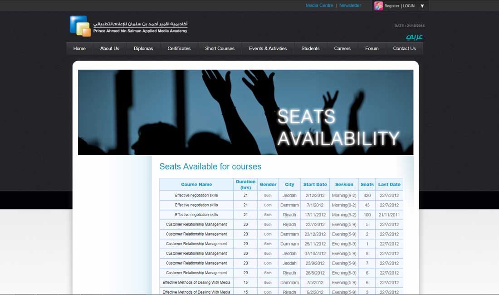The width and height of the screenshot is (499, 295).
Task: Select Certificates in navigation bar
Action: tap(179, 49)
